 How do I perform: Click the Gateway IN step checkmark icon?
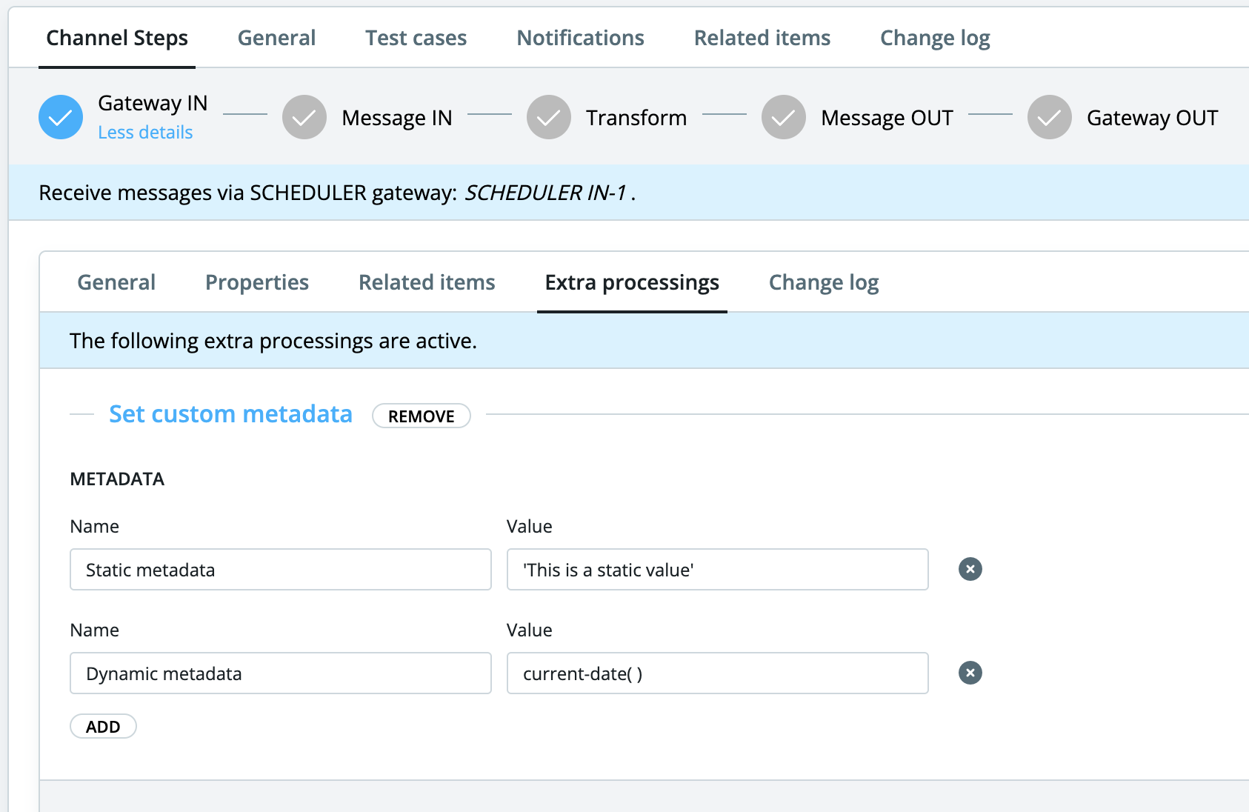pos(61,116)
